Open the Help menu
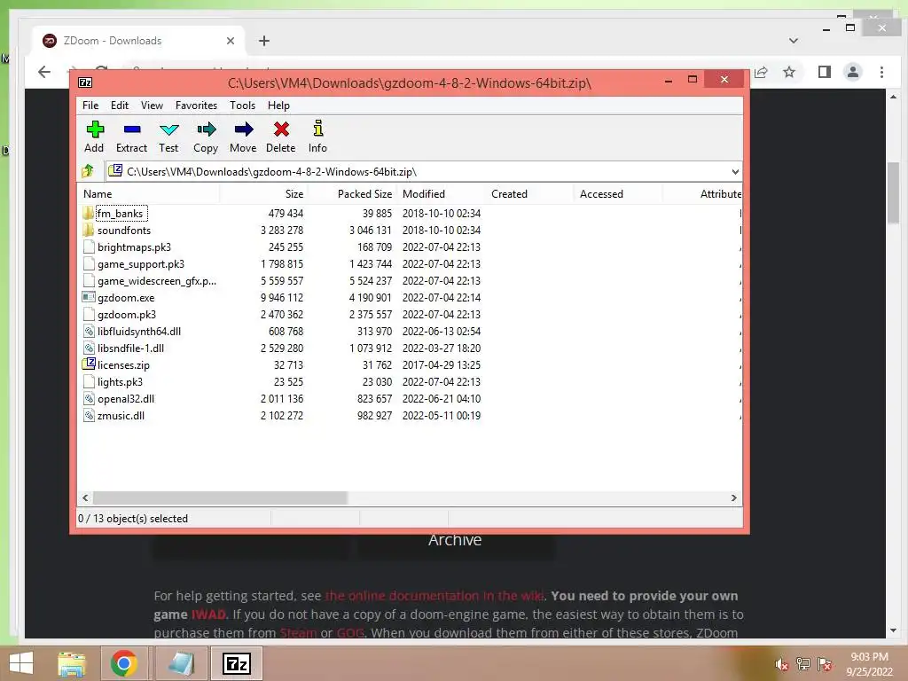 (x=278, y=106)
